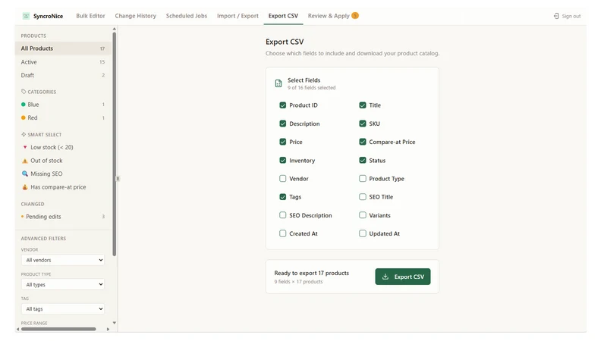Switch to the Bulk Editor tab
Image resolution: width=607 pixels, height=341 pixels.
pos(90,16)
